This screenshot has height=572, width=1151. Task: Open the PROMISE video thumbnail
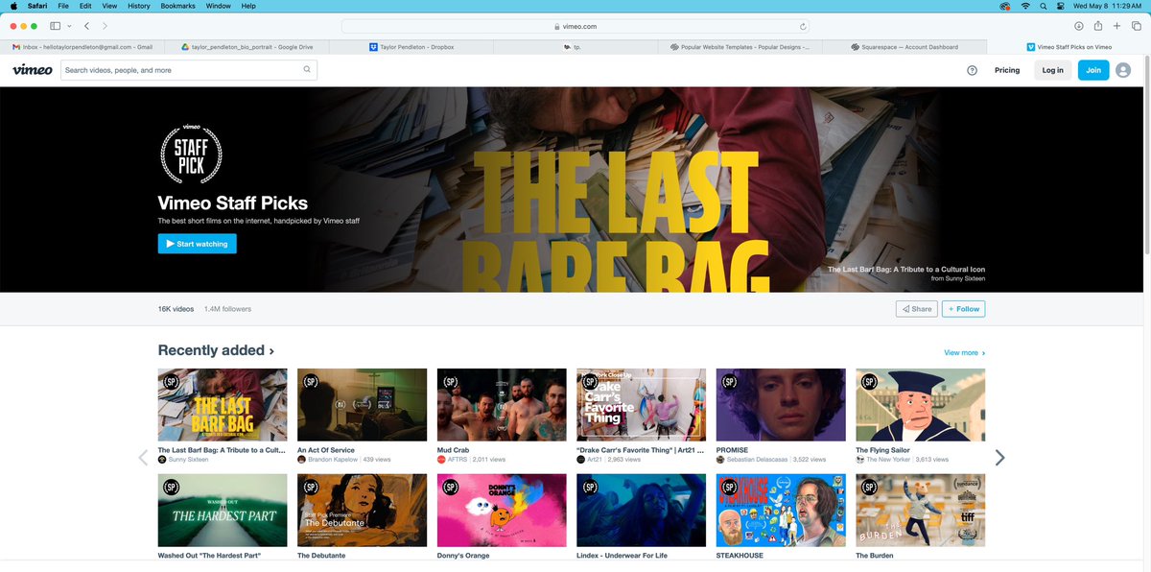781,404
